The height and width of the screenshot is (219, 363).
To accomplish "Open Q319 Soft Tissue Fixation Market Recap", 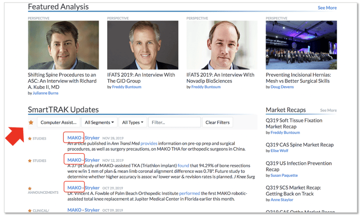I will tap(294, 123).
